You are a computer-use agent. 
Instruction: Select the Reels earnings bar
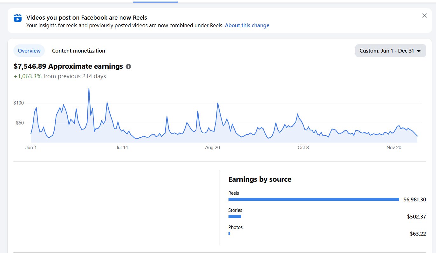[x=313, y=199]
